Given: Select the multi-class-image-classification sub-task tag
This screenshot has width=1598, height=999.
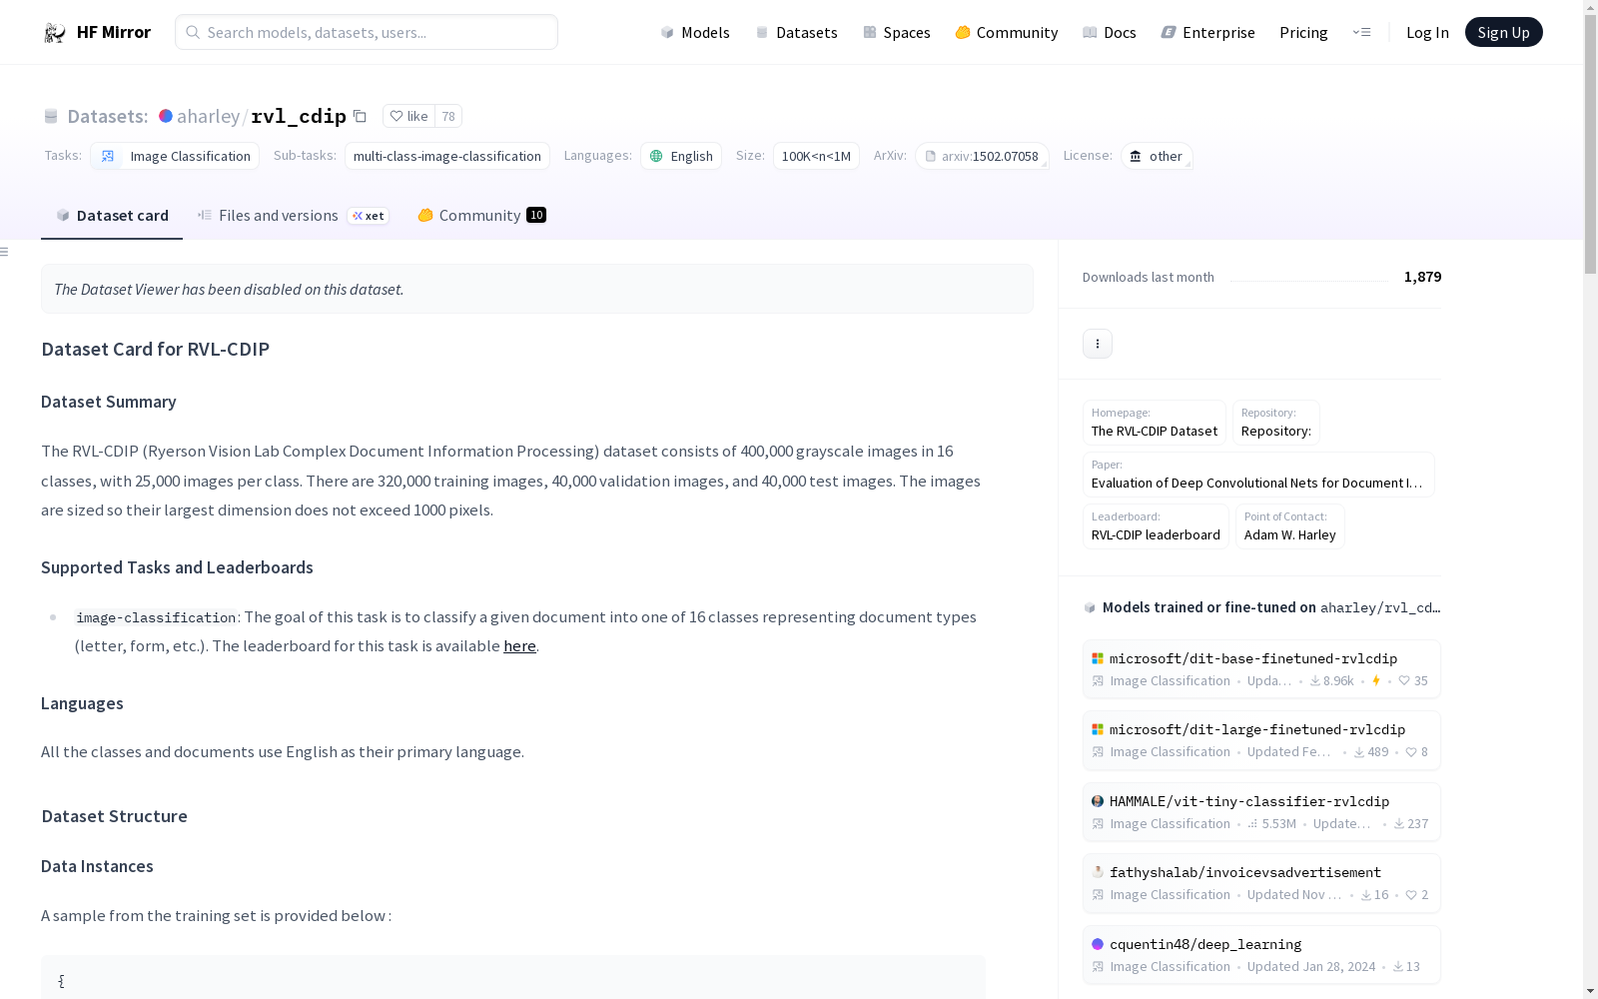Looking at the screenshot, I should tap(446, 156).
